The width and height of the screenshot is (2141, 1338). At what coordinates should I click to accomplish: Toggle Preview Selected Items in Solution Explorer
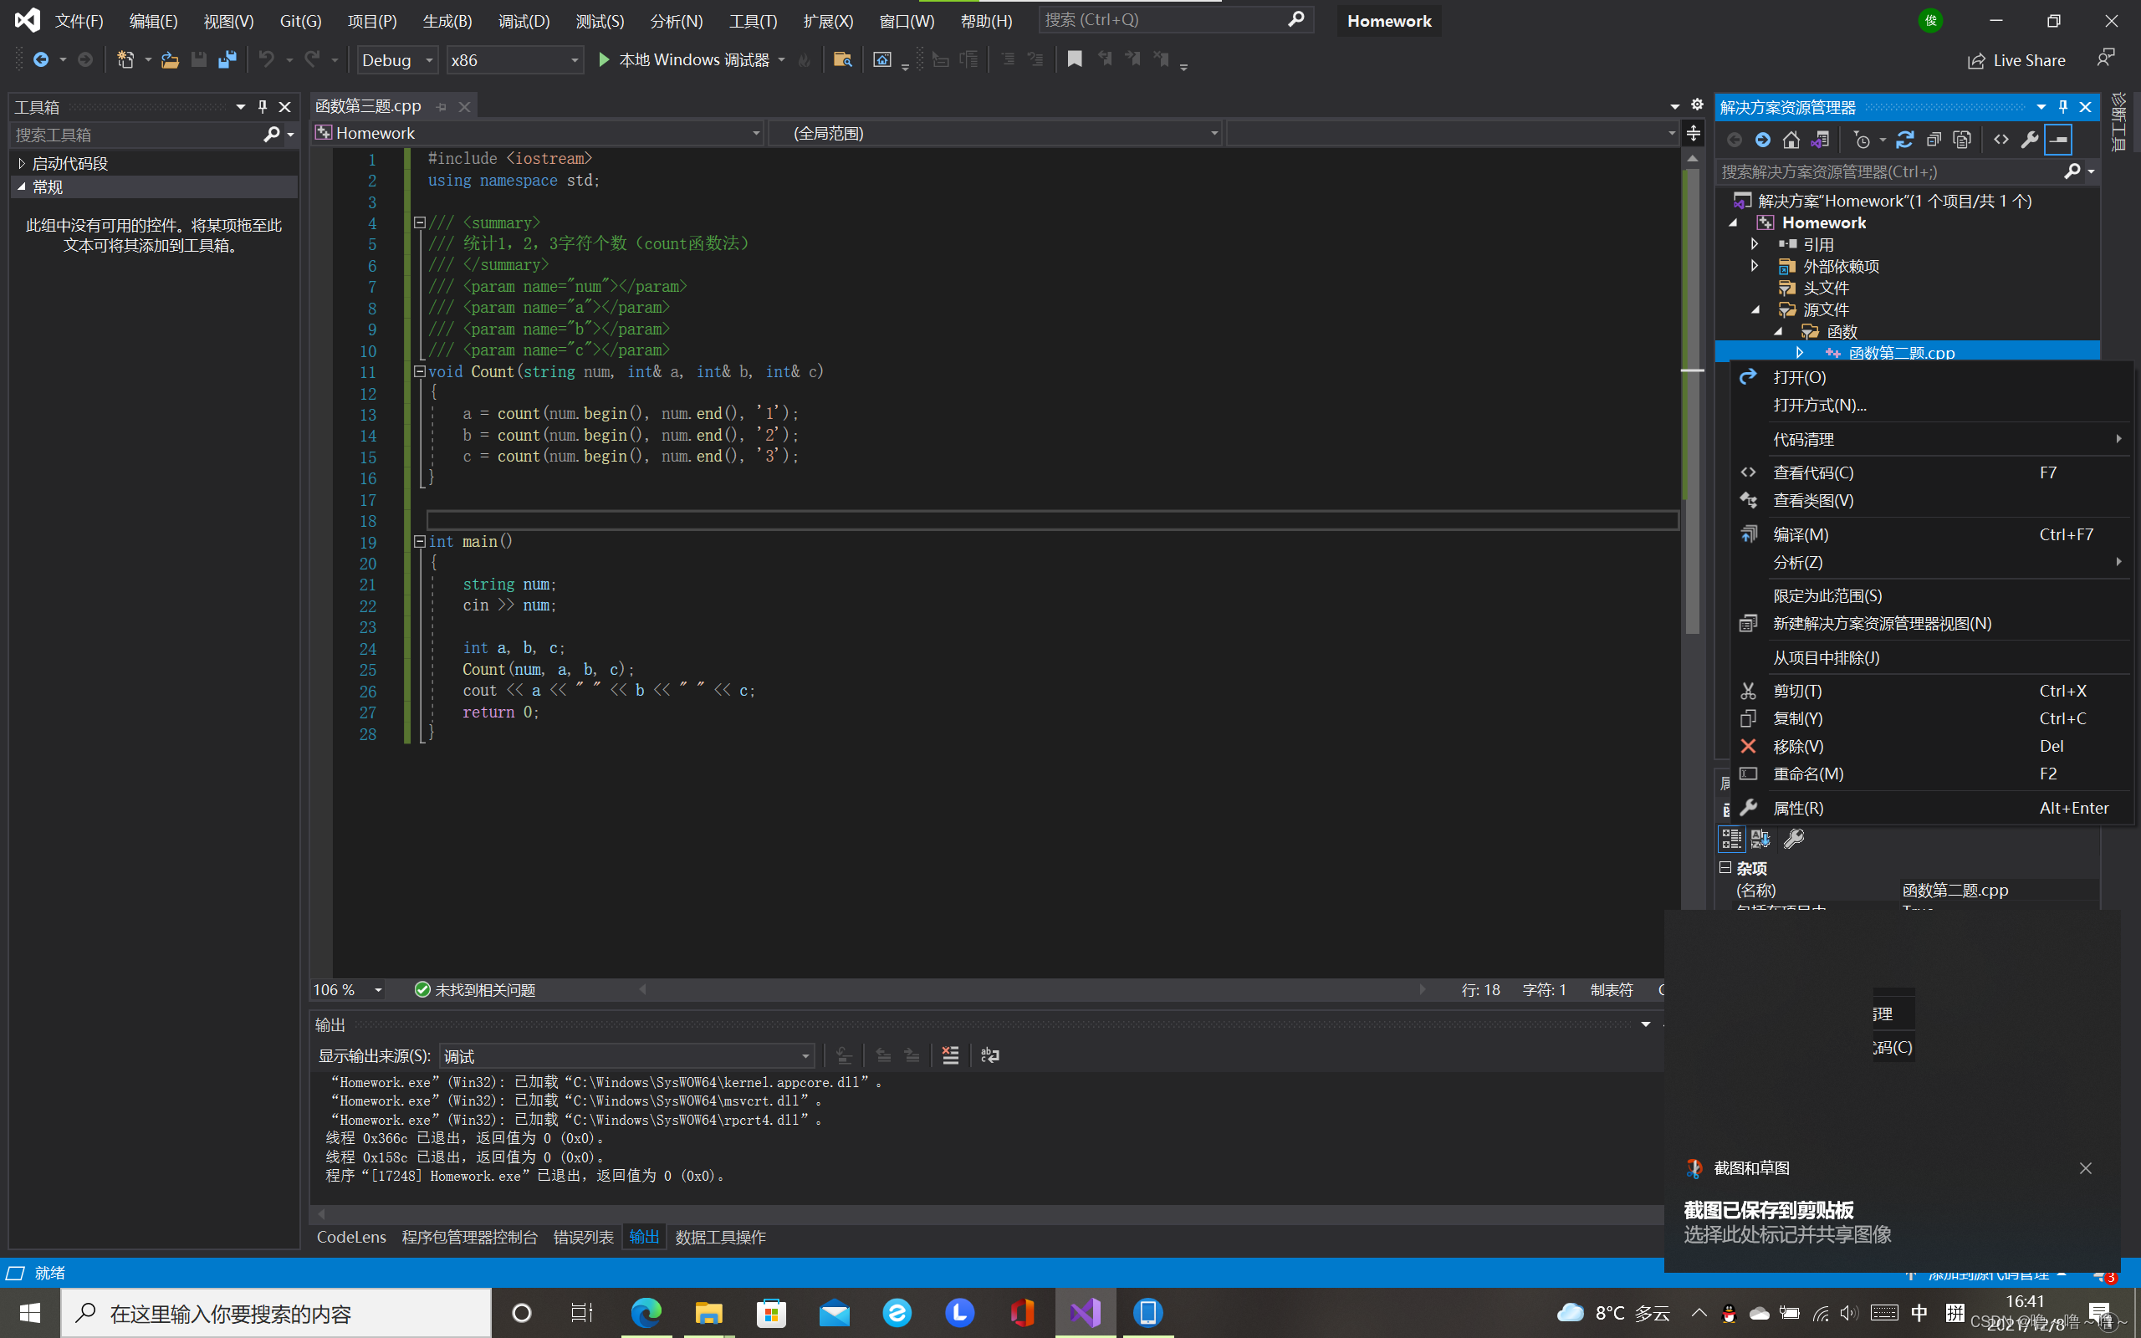tap(2059, 140)
